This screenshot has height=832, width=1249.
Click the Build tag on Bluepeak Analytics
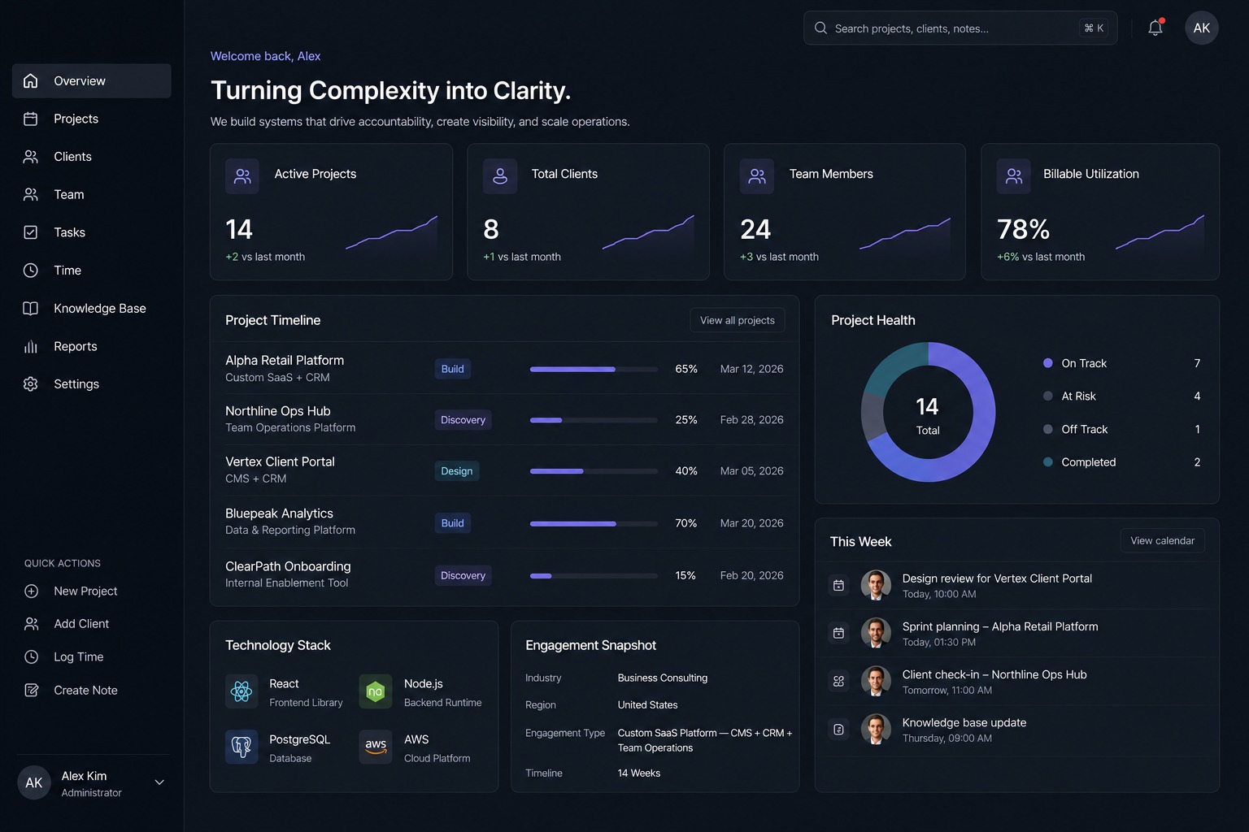tap(452, 523)
